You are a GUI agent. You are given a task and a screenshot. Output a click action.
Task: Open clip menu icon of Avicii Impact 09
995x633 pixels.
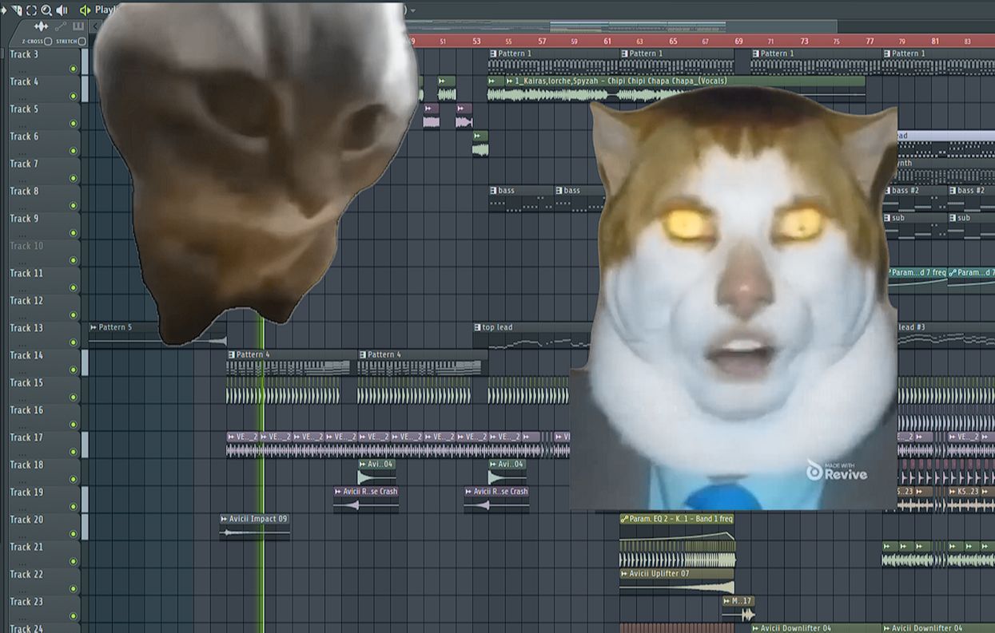click(x=224, y=519)
